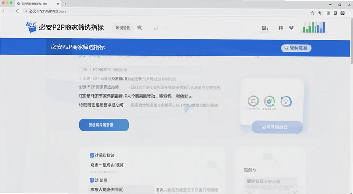Toggle the second blue checkbox in lower panel

92,180
